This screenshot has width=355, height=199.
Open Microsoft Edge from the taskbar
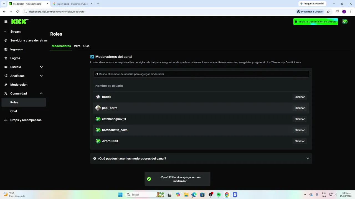tap(194, 195)
